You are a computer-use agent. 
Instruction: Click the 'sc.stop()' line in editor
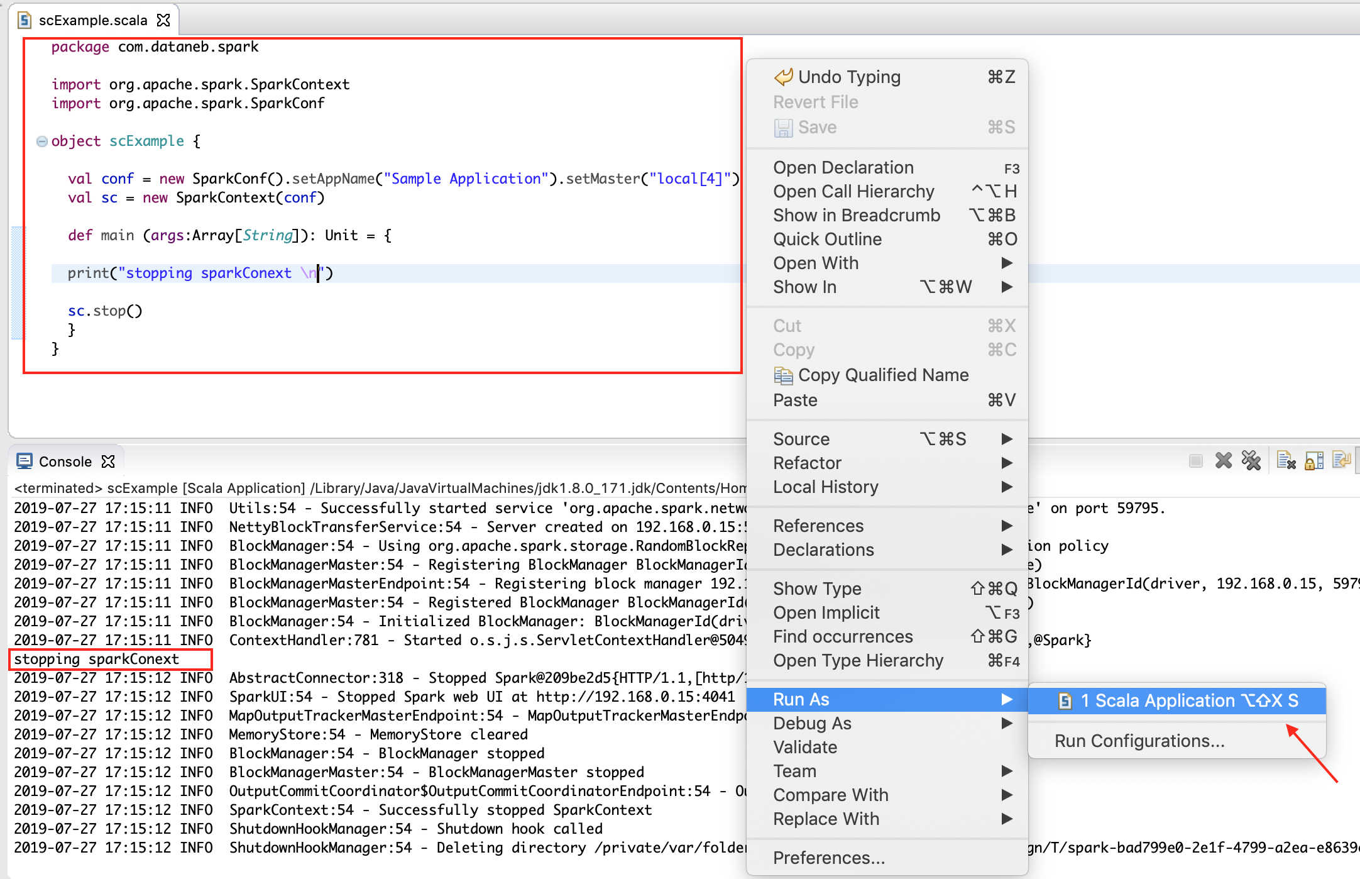(x=105, y=311)
